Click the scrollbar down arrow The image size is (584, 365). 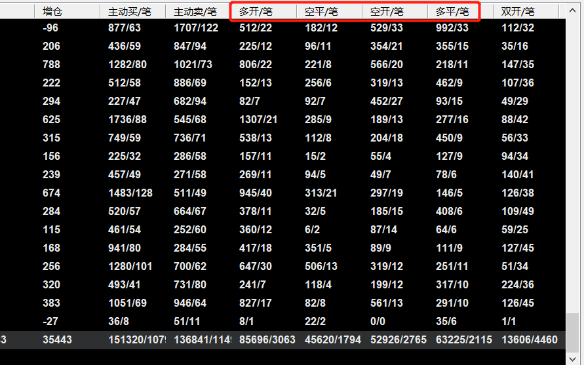click(572, 358)
